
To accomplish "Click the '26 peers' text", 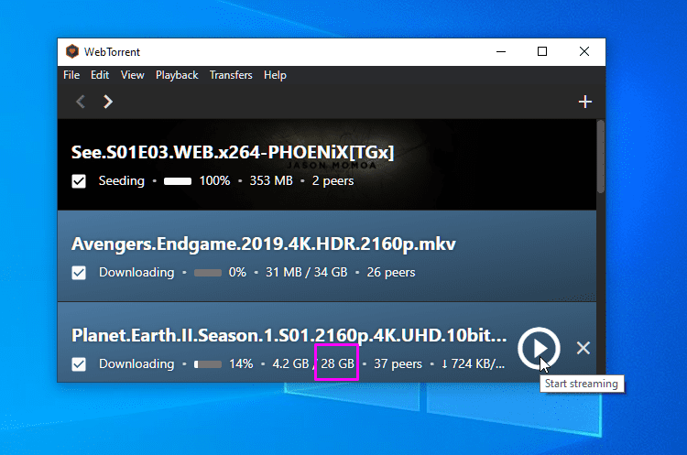I will [x=391, y=273].
